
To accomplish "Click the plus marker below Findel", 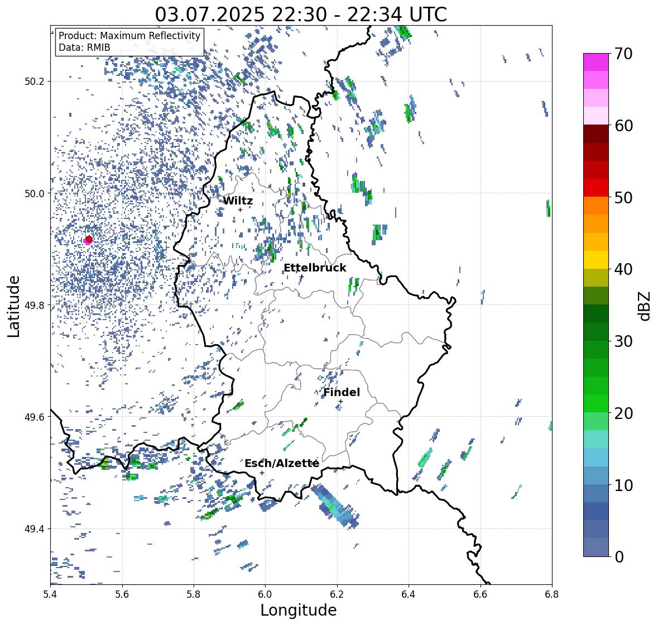I will click(341, 402).
